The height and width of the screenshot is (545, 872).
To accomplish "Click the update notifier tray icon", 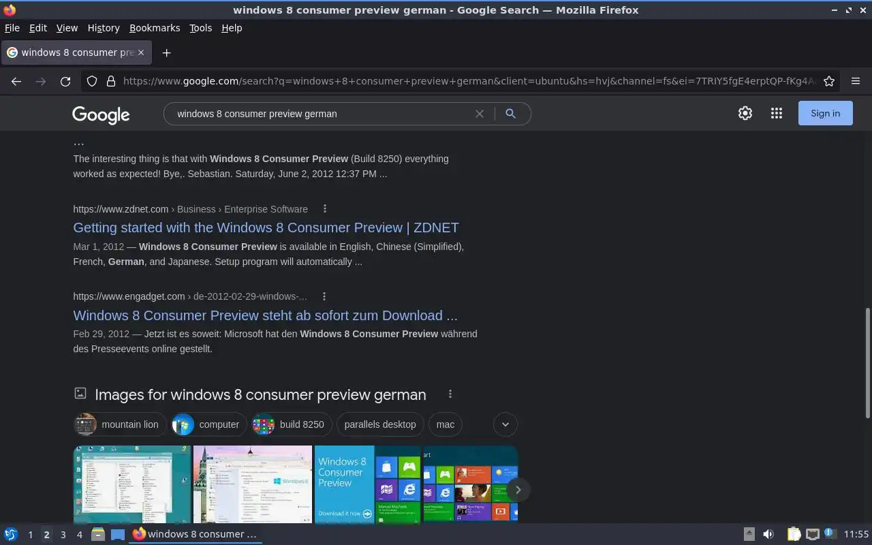I will (x=830, y=533).
